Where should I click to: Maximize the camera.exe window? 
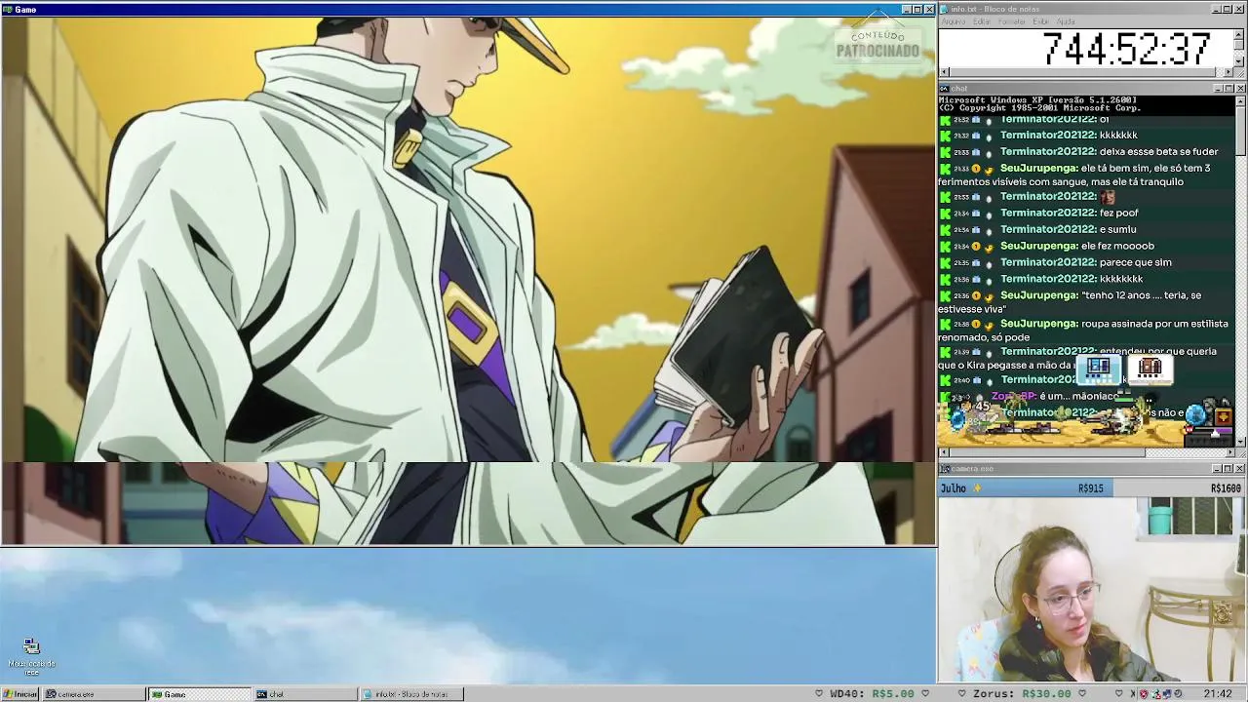pos(1228,469)
